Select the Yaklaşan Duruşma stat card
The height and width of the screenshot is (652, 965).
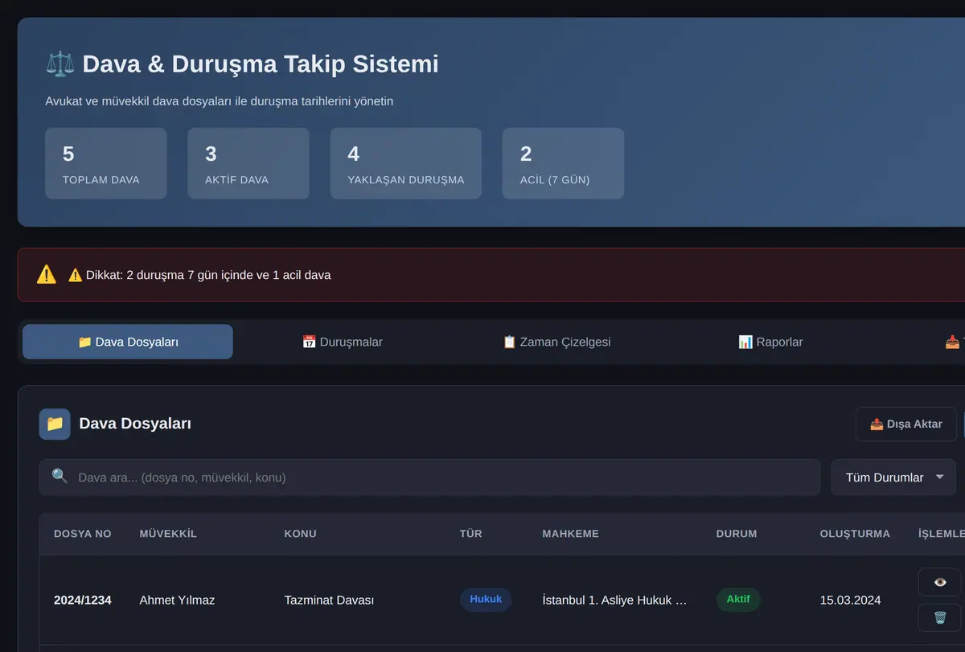coord(406,163)
